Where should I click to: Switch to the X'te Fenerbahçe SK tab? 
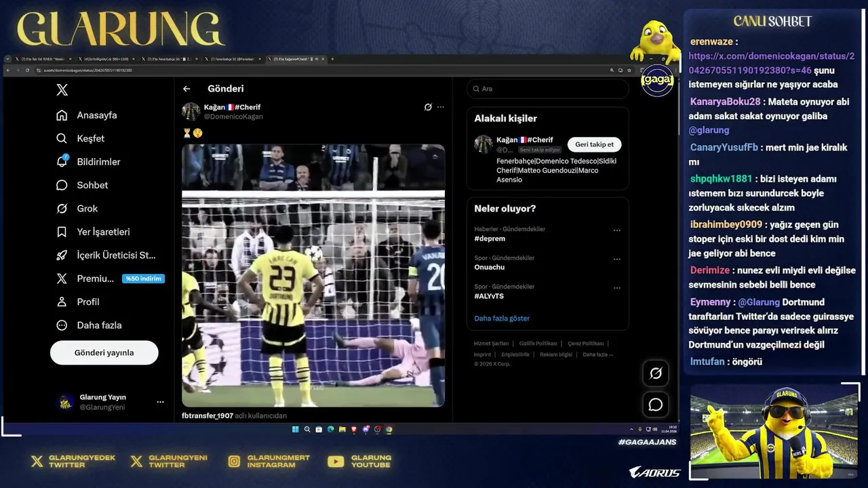(x=170, y=59)
